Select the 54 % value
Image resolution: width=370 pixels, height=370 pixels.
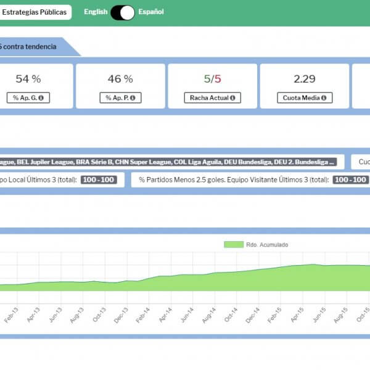coord(28,79)
